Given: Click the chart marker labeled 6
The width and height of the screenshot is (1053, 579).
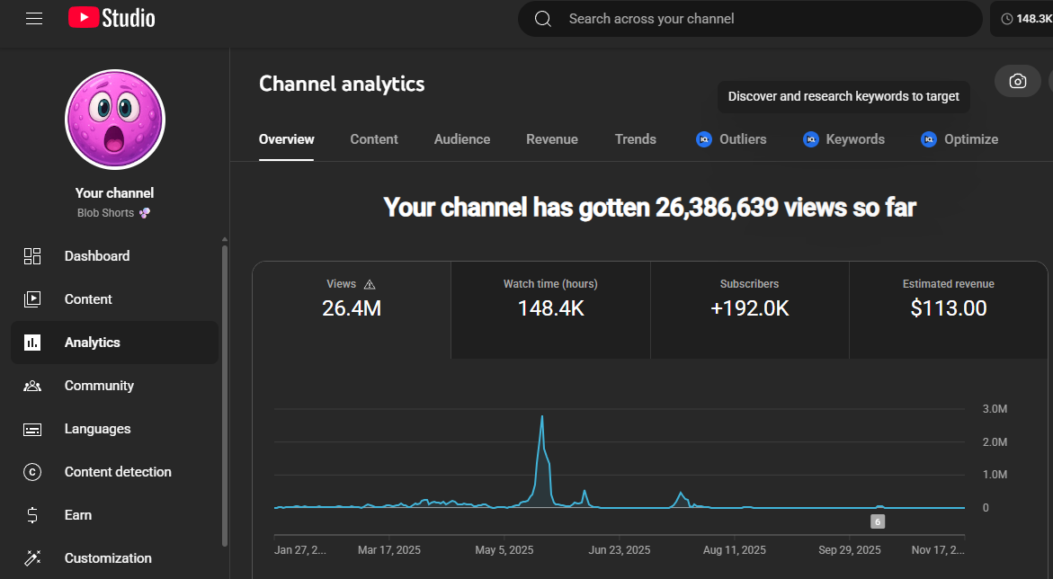Looking at the screenshot, I should click(878, 521).
